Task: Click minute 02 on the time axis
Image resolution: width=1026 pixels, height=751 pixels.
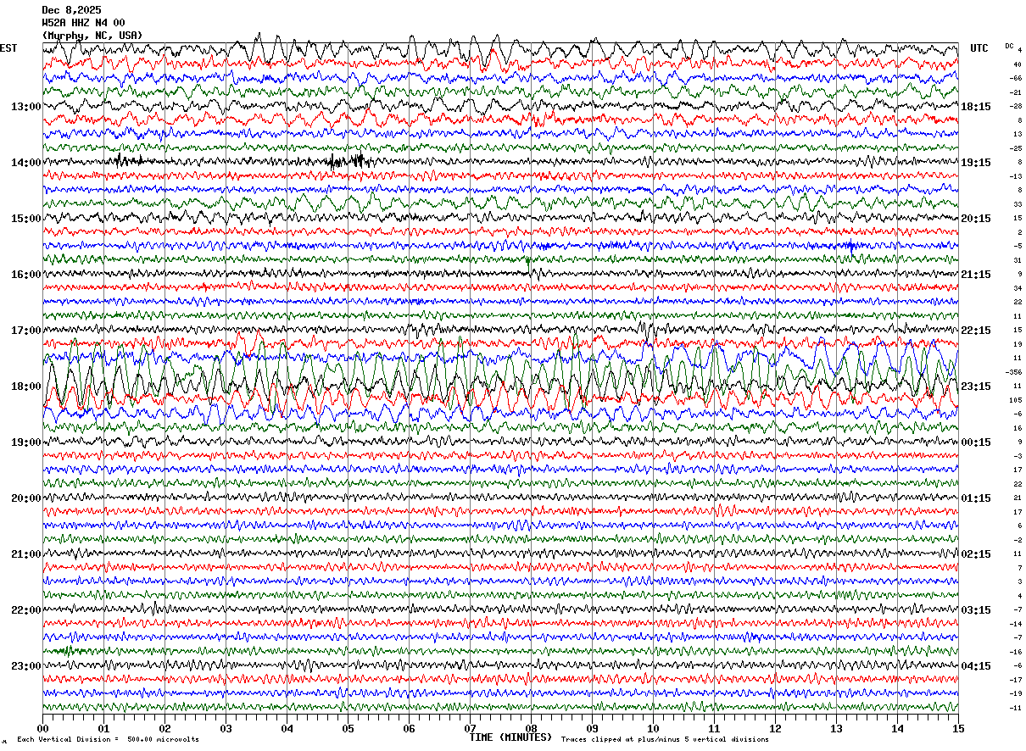Action: coord(164,728)
